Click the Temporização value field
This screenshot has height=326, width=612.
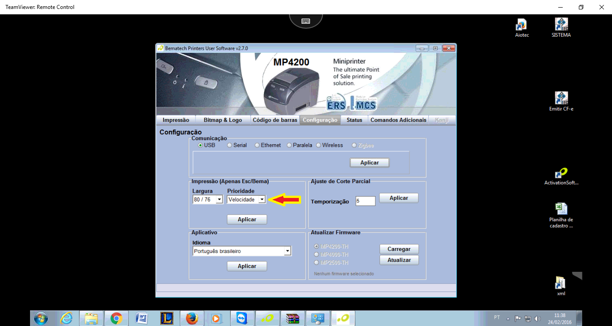[x=366, y=201]
